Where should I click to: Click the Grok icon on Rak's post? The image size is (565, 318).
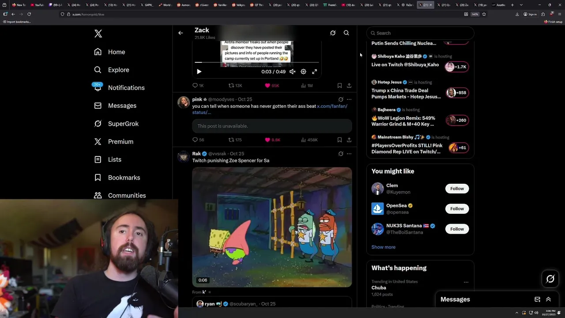[x=341, y=154]
